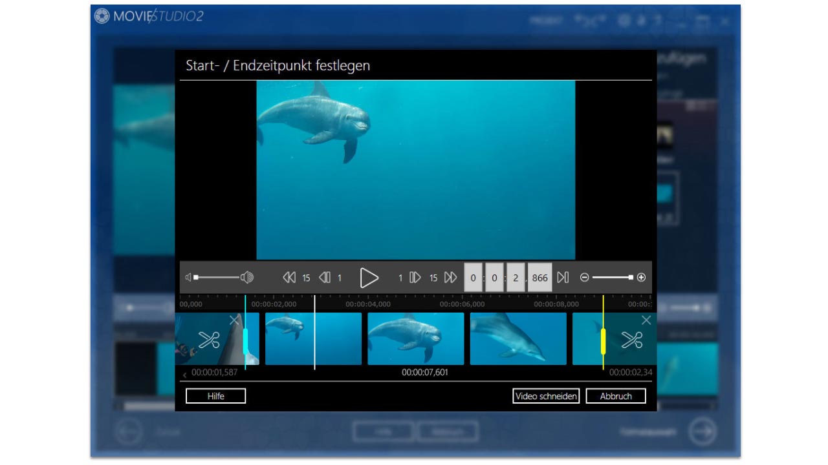This screenshot has width=828, height=465.
Task: Remove the end cut with right X
Action: coord(646,320)
